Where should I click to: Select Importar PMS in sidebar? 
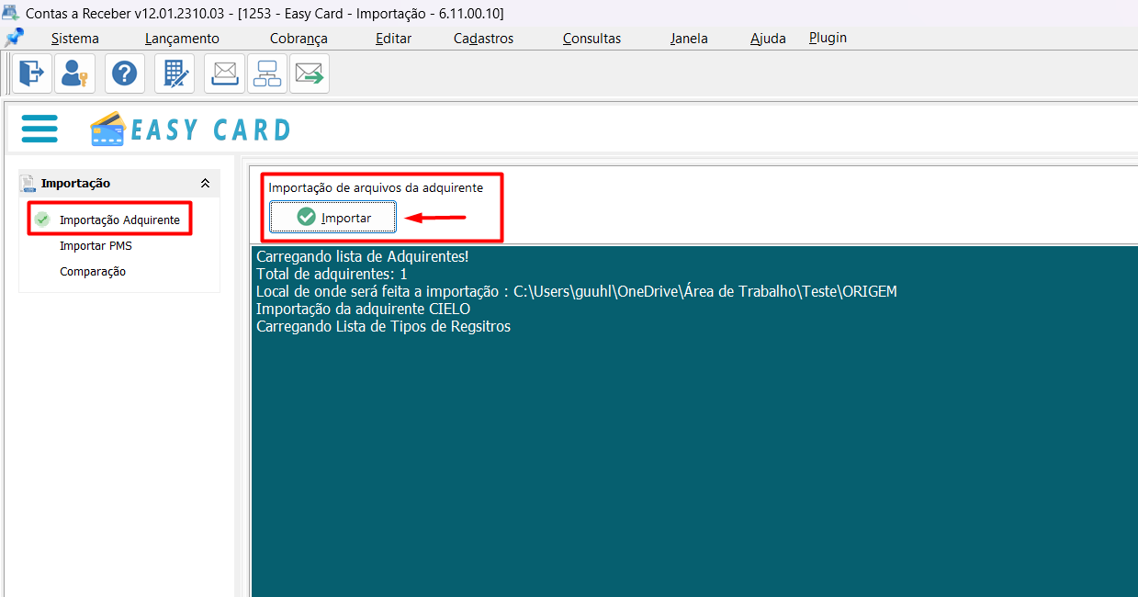[96, 246]
